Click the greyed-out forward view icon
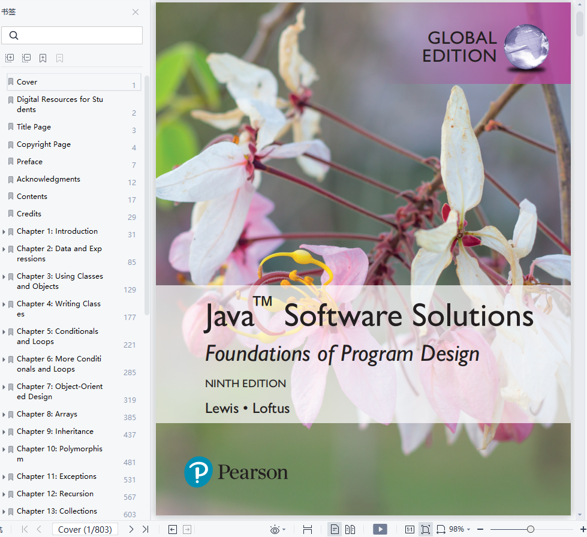 click(187, 530)
